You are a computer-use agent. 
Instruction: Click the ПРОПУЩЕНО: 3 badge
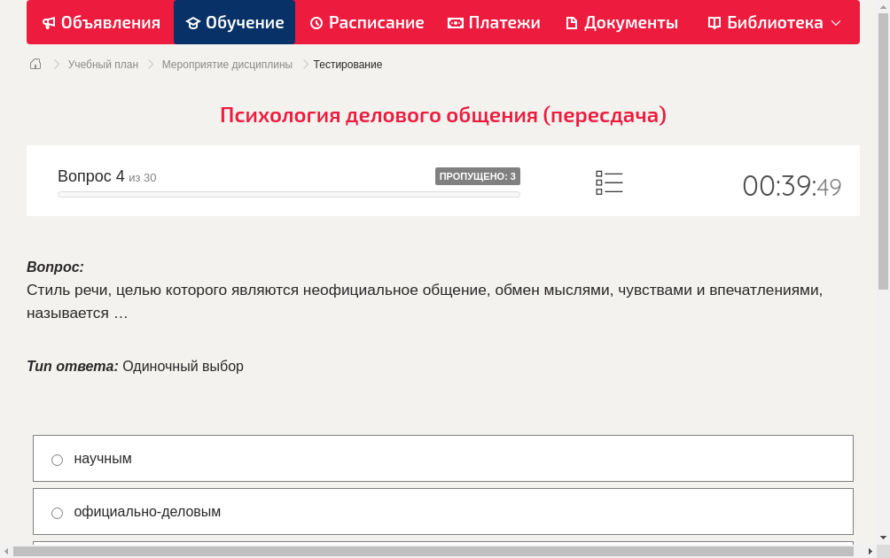(x=478, y=175)
